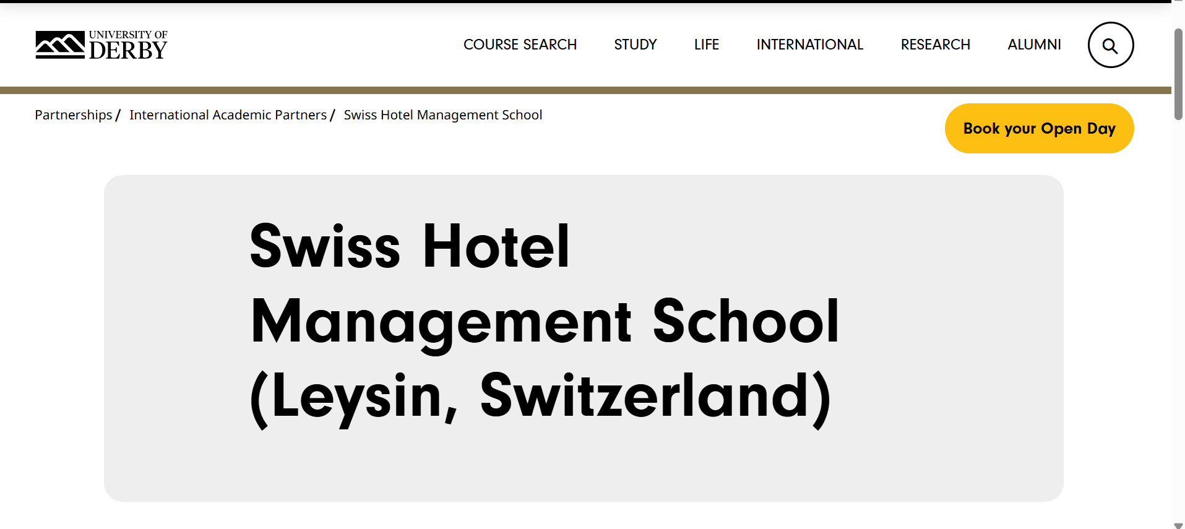1185x529 pixels.
Task: Open the Course Search menu item
Action: pyautogui.click(x=520, y=45)
